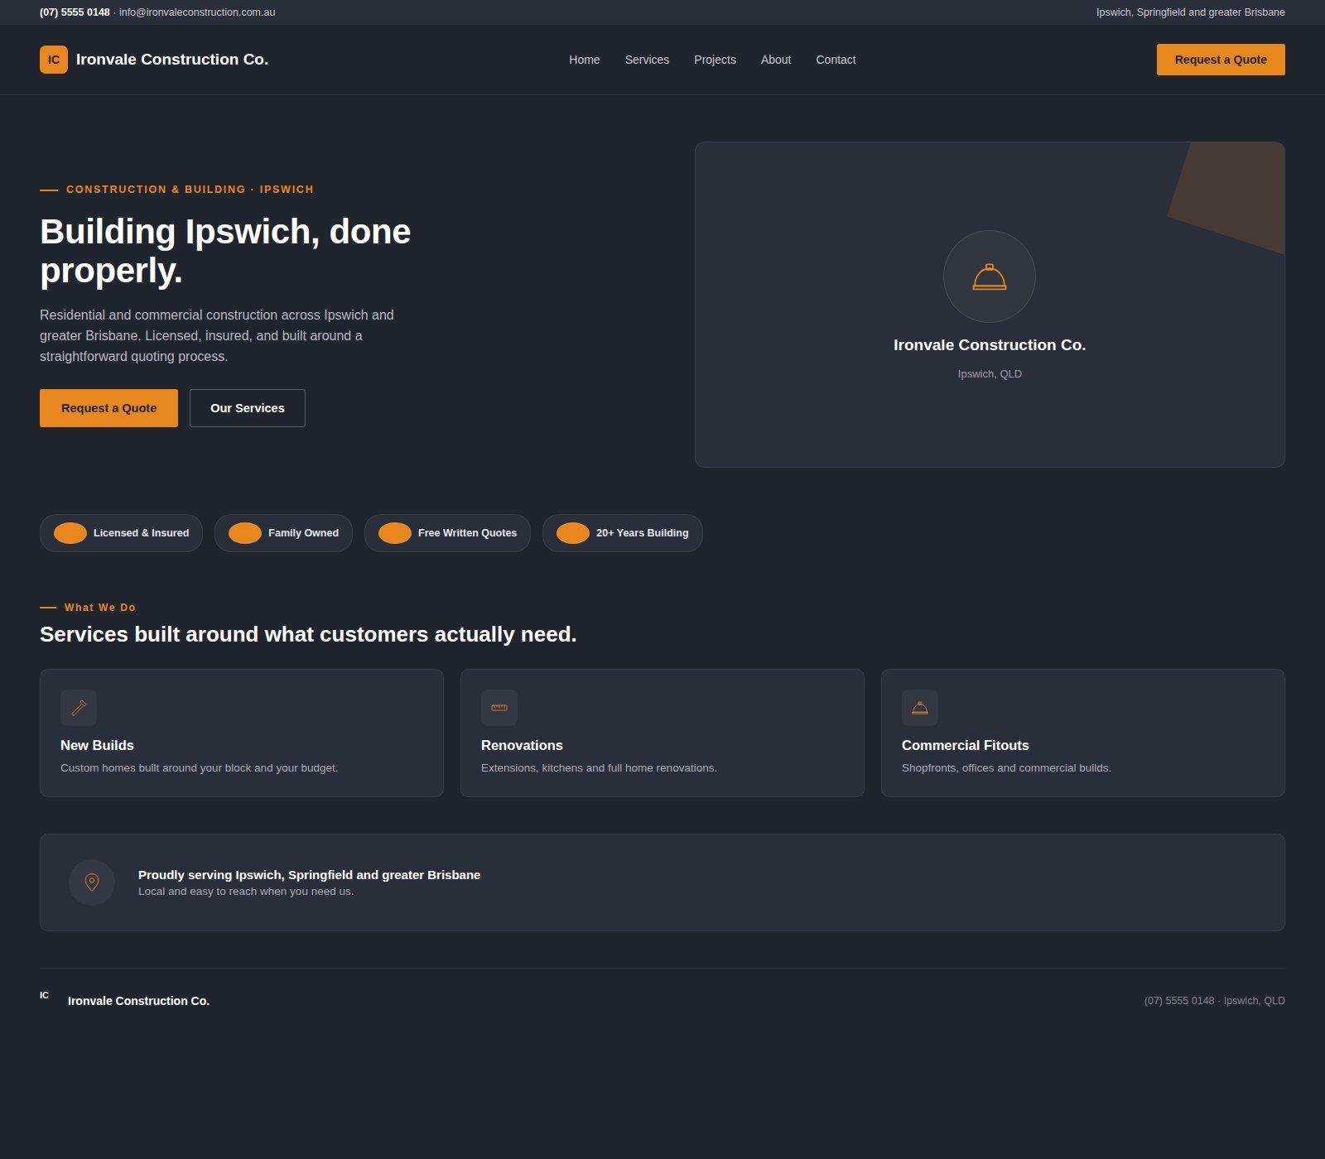Click the Free Written Quotes badge text

(x=467, y=533)
